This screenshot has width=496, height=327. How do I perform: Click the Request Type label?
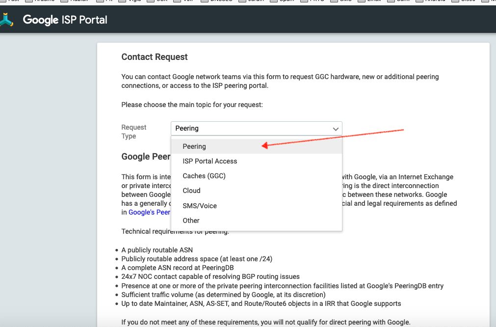coord(133,132)
